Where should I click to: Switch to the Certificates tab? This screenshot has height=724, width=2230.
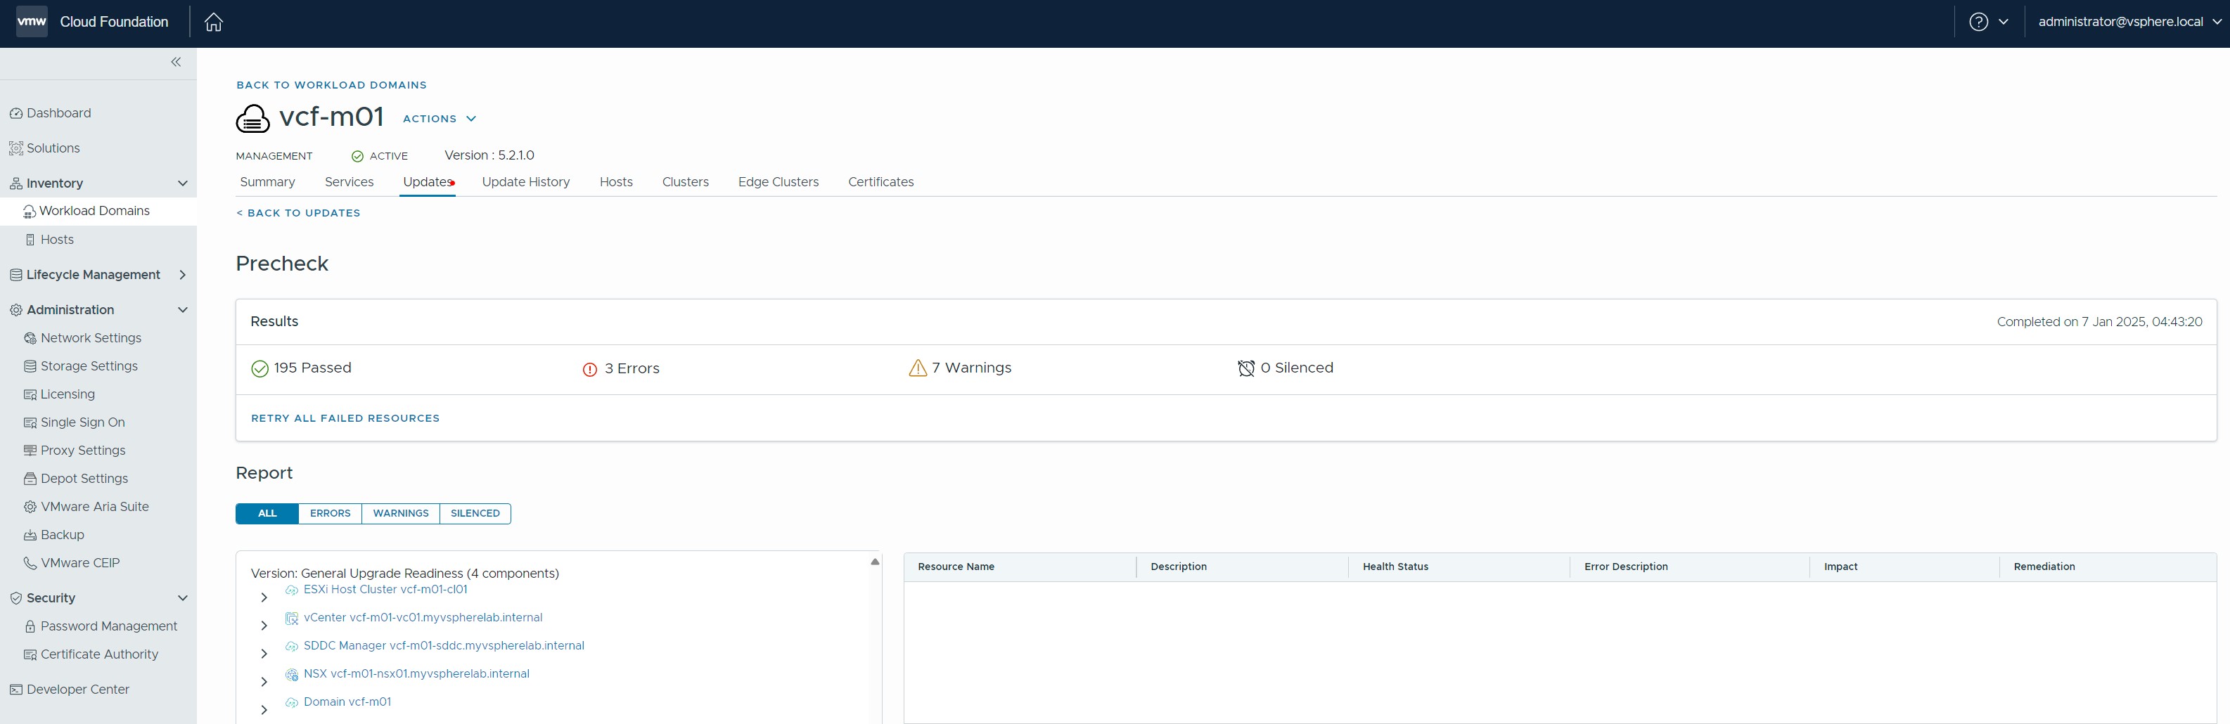point(881,183)
